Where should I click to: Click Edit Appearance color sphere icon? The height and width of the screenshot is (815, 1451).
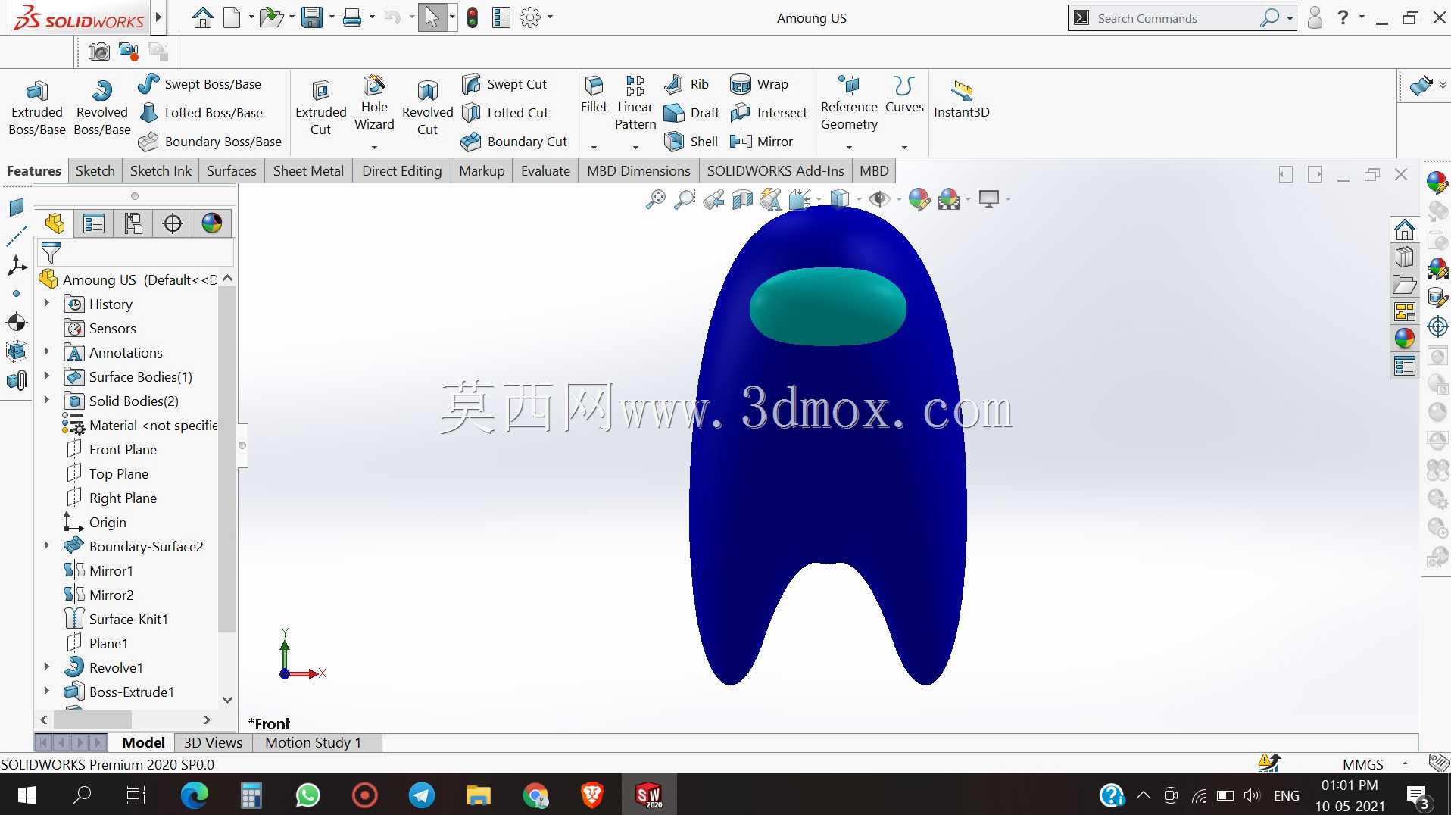click(x=919, y=199)
